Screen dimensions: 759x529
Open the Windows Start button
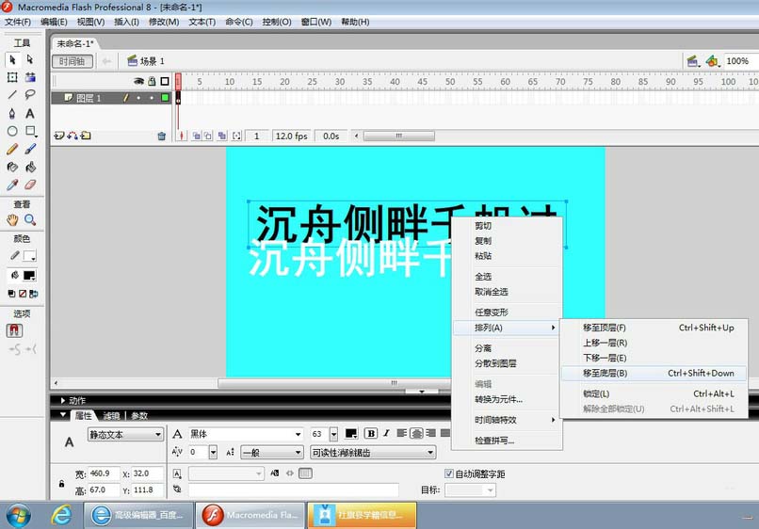tap(18, 515)
